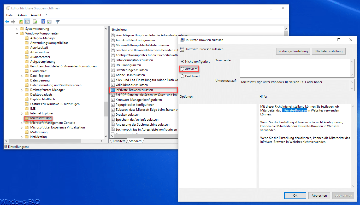The image size is (360, 205).
Task: Go back with the blue left arrow
Action: click(x=7, y=22)
